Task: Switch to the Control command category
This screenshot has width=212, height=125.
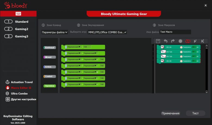Action: pos(50,76)
